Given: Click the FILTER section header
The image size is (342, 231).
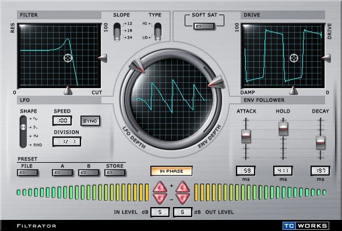Looking at the screenshot, I should [59, 15].
